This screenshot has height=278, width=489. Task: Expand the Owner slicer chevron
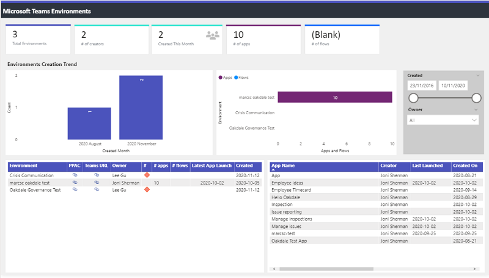[476, 110]
